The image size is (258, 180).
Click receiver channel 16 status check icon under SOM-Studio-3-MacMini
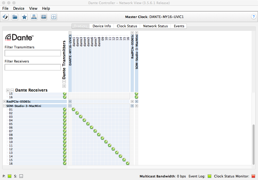pyautogui.click(x=65, y=164)
